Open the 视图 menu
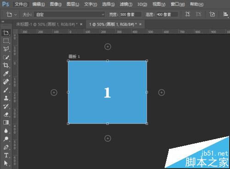 pyautogui.click(x=159, y=4)
